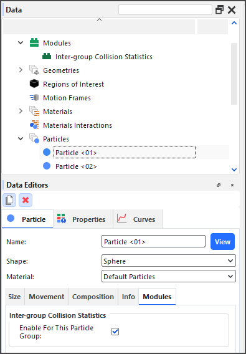This screenshot has width=246, height=354.
Task: Select Inter-group Collision Statistics tree item
Action: [104, 57]
